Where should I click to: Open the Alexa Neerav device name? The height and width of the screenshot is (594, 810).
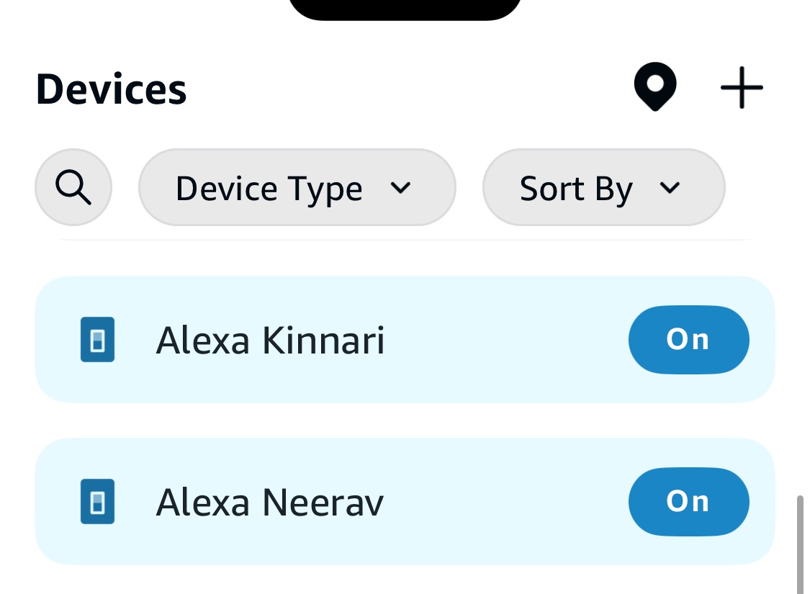pyautogui.click(x=270, y=503)
